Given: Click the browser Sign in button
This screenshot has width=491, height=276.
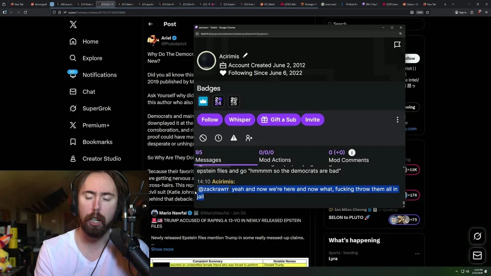Looking at the screenshot, I should pyautogui.click(x=461, y=12).
